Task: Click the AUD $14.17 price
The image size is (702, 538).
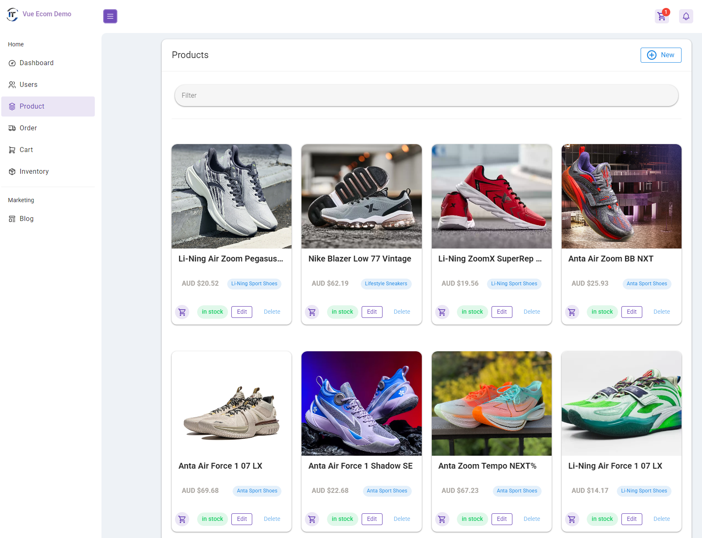Action: tap(590, 491)
